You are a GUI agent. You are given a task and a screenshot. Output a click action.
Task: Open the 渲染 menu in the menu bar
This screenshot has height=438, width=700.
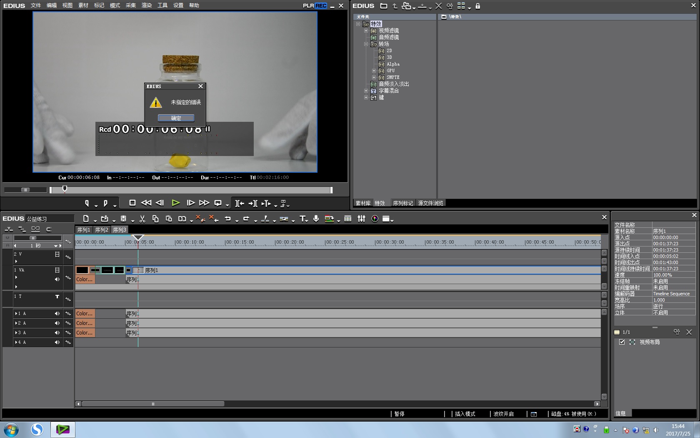click(x=146, y=5)
